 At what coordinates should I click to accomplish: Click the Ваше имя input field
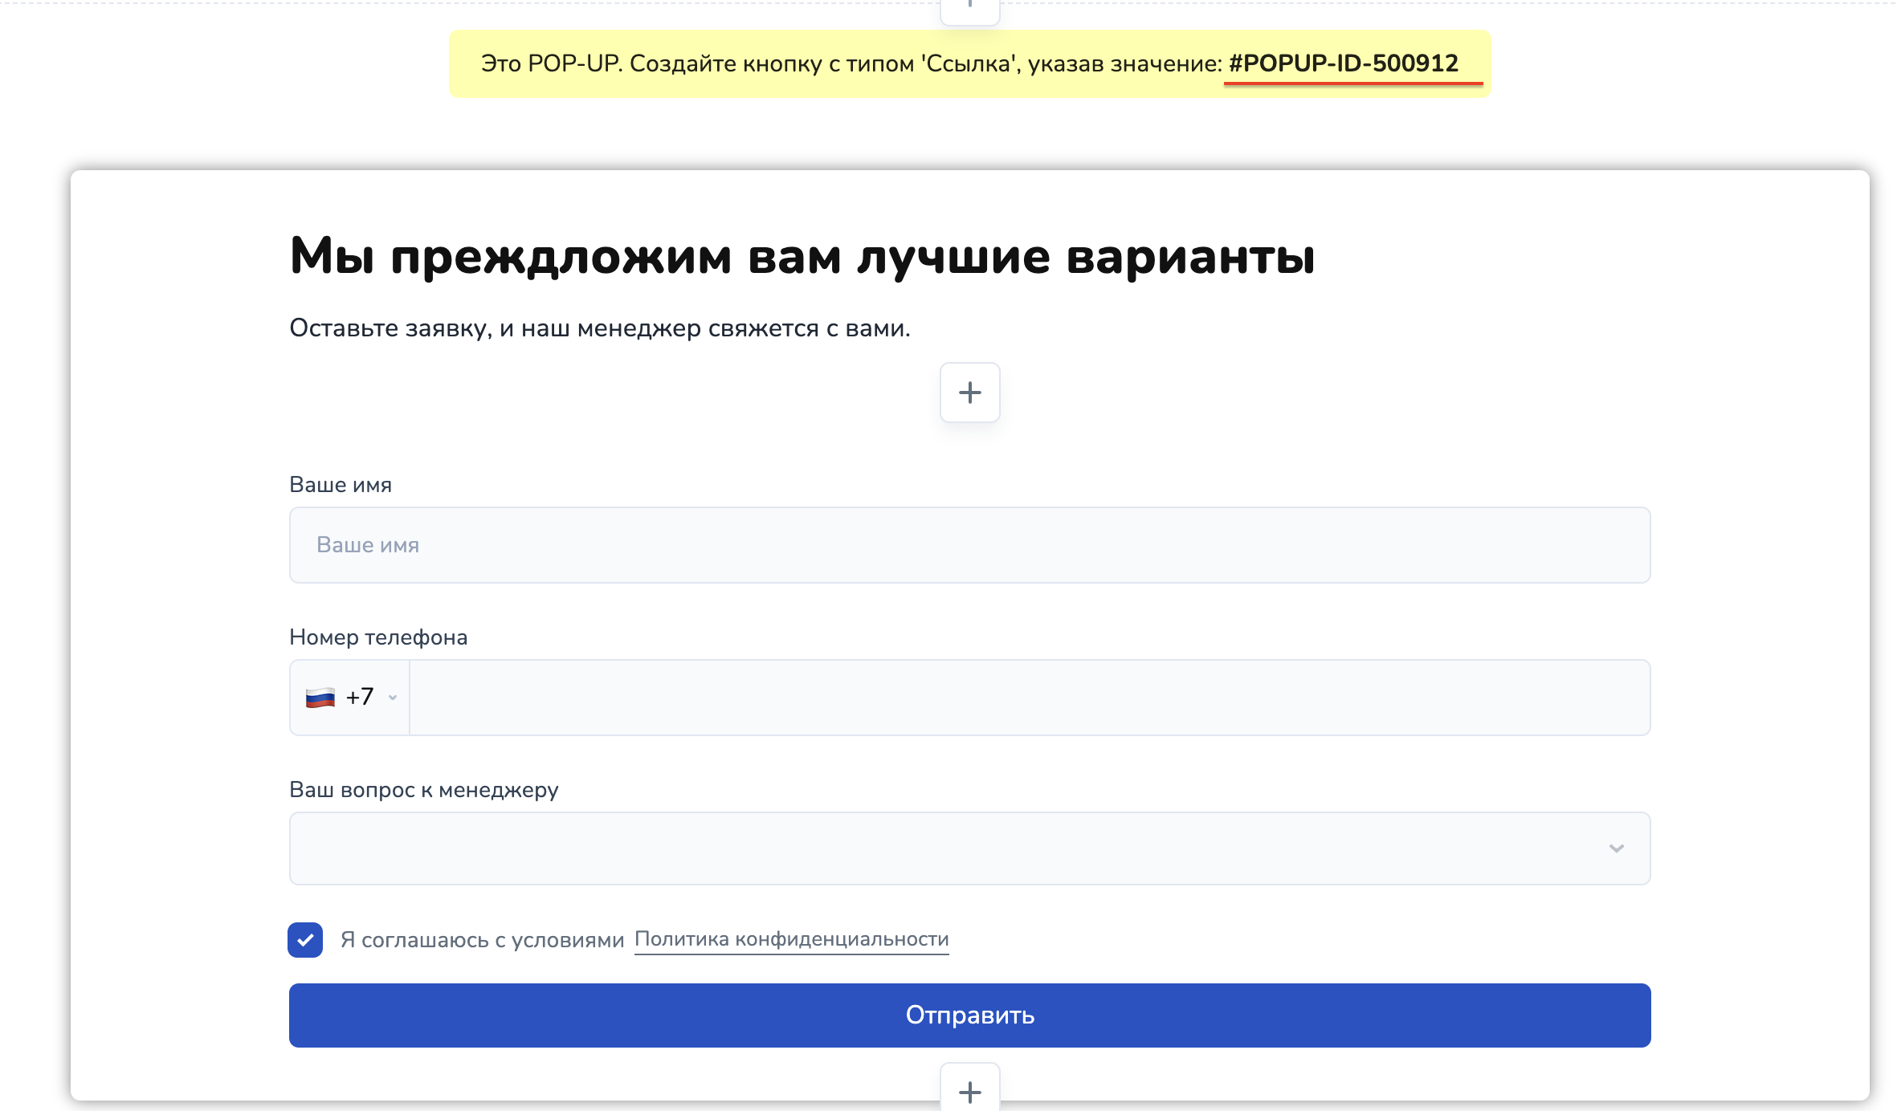[x=969, y=545]
